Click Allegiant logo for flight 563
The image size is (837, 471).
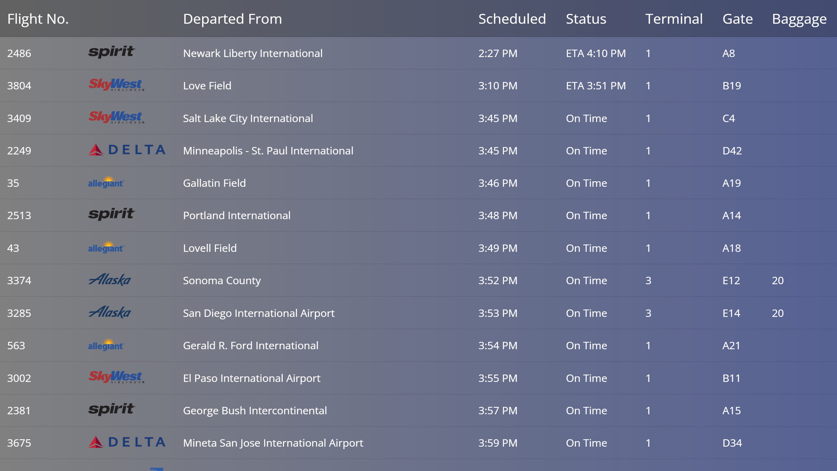click(x=106, y=345)
